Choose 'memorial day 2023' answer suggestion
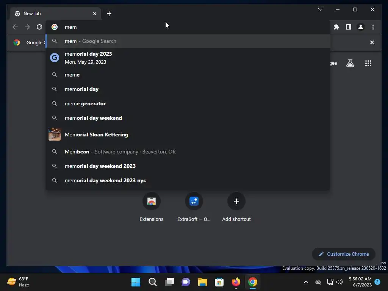The width and height of the screenshot is (388, 291). click(x=188, y=58)
